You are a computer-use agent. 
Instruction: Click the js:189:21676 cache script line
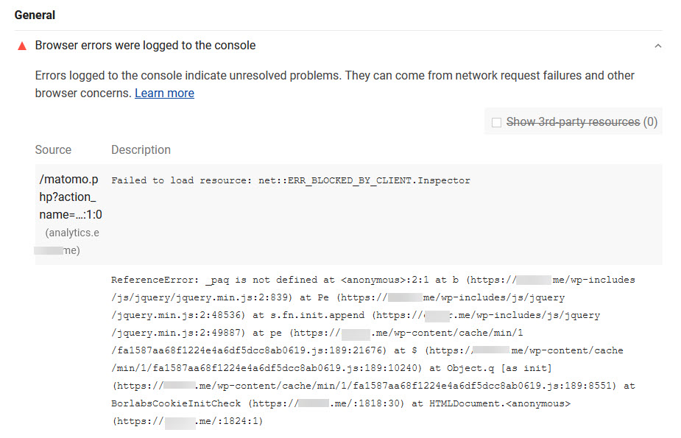pos(367,350)
